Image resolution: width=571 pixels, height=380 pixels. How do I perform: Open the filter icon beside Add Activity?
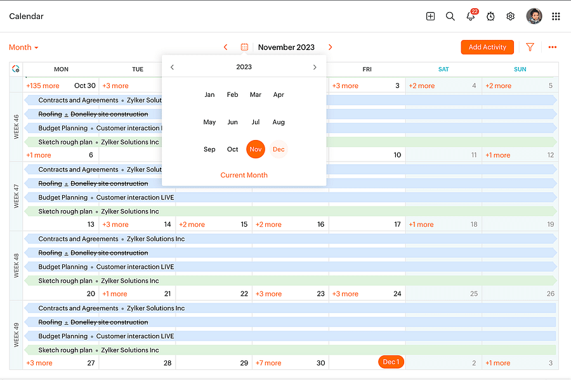coord(531,47)
